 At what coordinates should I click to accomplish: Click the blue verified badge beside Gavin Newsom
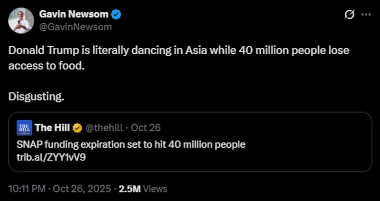116,15
